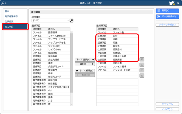Select 伝票摘要 in 選択済項目

point(117,60)
